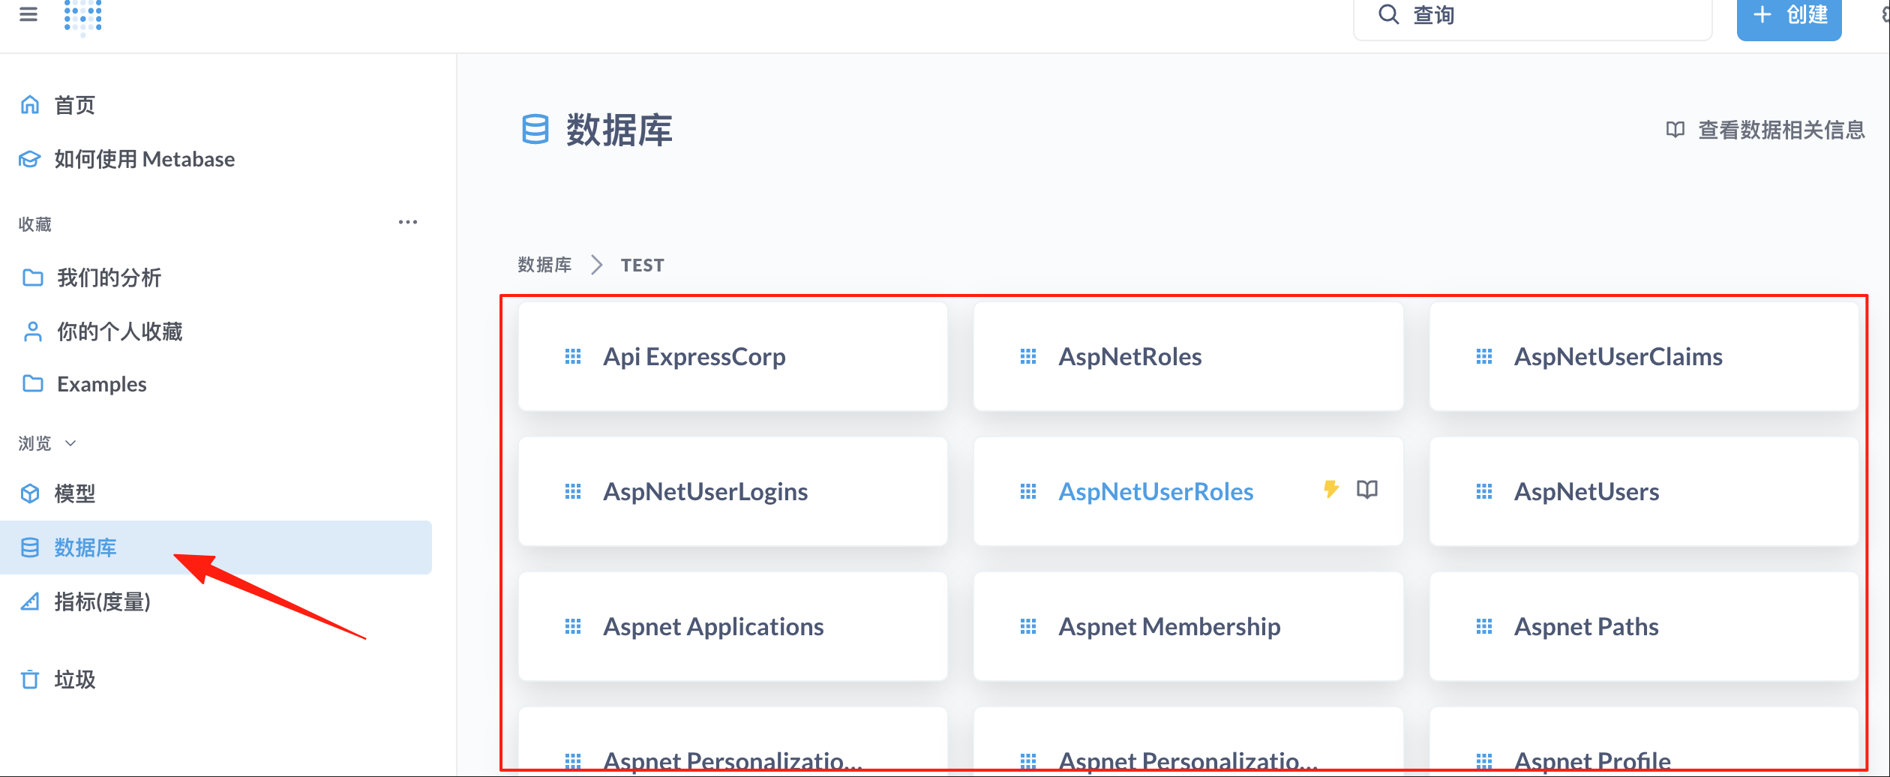Open the AspNetUsers table card
Screen dimensions: 1890x777
[1586, 492]
